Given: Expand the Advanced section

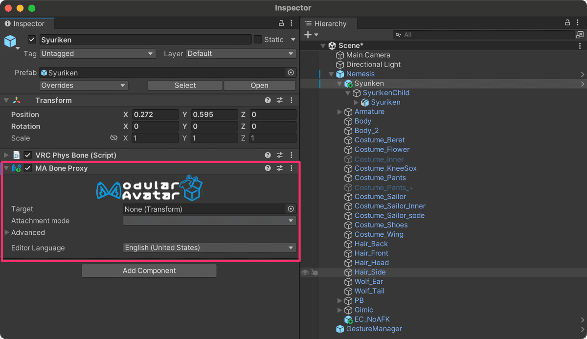Looking at the screenshot, I should [x=7, y=232].
